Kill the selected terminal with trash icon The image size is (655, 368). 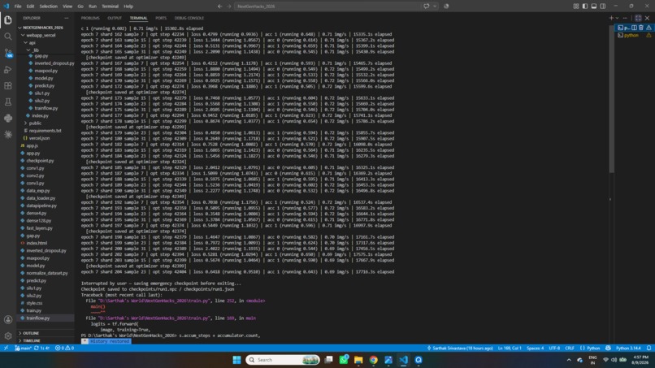click(641, 28)
